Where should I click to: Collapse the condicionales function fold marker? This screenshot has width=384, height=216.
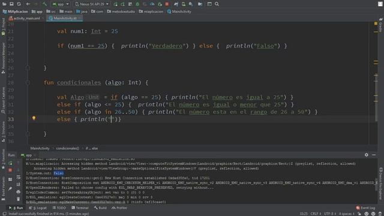[x=28, y=83]
